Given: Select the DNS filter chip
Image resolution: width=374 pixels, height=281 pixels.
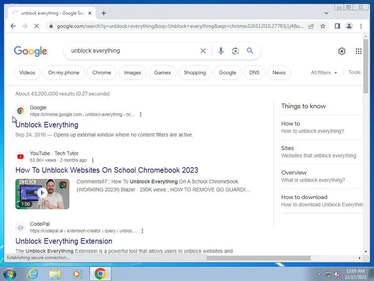Looking at the screenshot, I should 254,72.
